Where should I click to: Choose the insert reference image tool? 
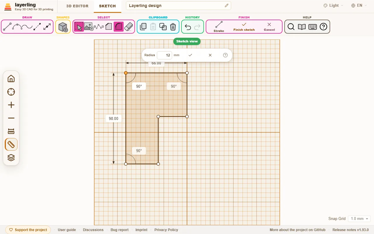(x=89, y=27)
